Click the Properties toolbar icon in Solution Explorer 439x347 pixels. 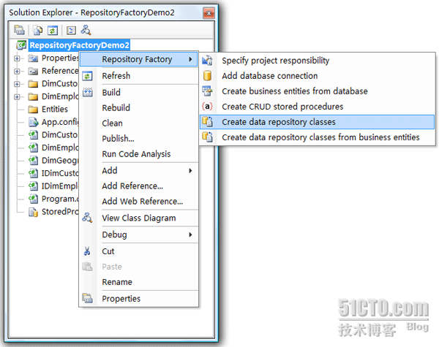pos(19,30)
